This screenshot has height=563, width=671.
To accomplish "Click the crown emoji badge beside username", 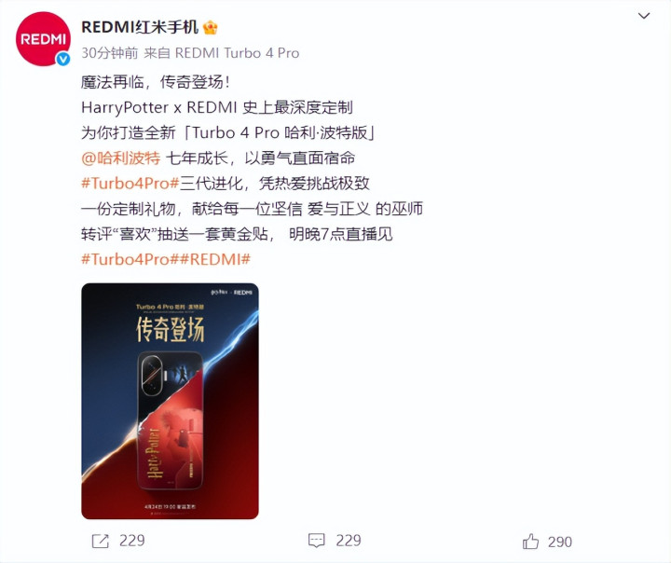I will tap(210, 28).
